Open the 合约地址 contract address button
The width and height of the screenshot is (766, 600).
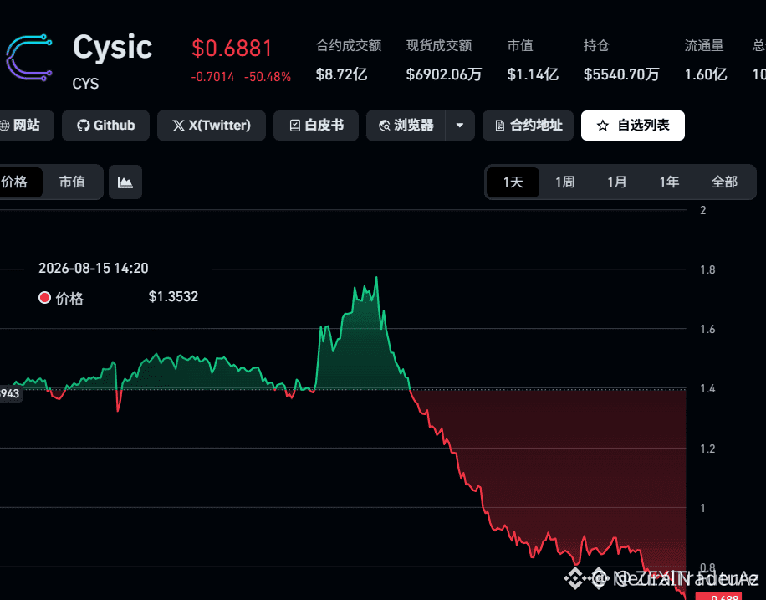pyautogui.click(x=529, y=126)
